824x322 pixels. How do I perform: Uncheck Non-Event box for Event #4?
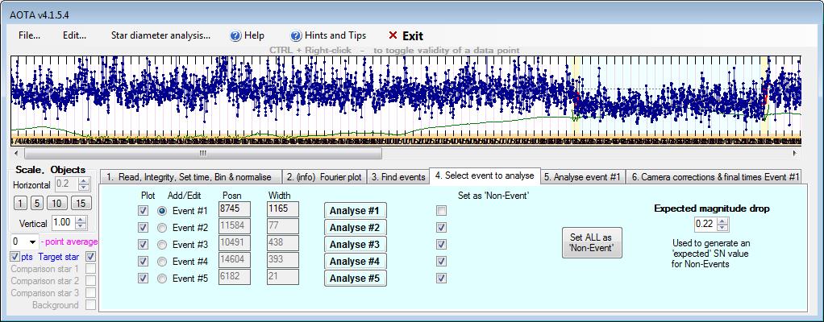[442, 261]
